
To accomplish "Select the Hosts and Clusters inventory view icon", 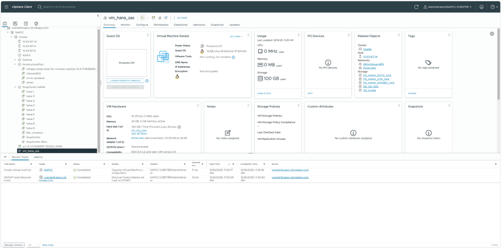I will 5,23.
